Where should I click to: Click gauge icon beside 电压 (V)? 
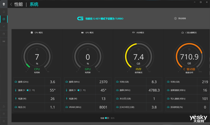16,107
